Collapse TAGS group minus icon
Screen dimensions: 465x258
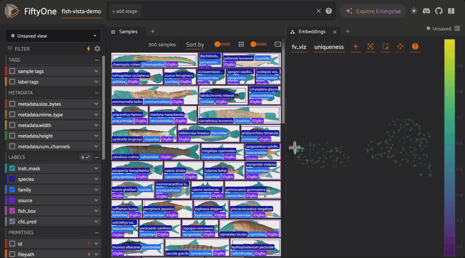pyautogui.click(x=97, y=60)
